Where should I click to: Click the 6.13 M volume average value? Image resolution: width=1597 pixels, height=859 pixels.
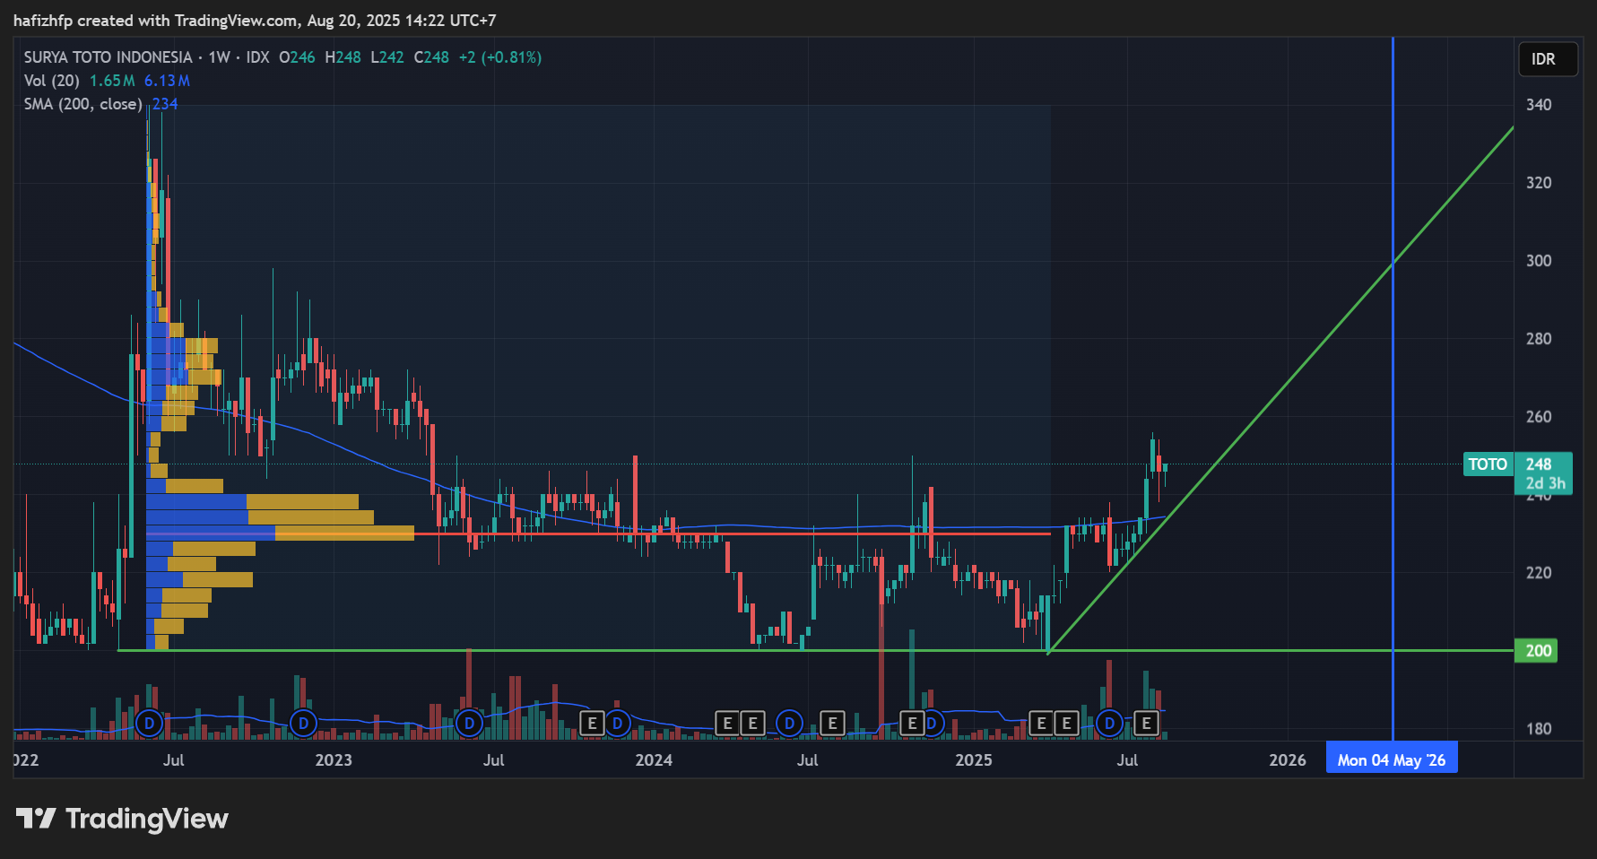click(167, 81)
